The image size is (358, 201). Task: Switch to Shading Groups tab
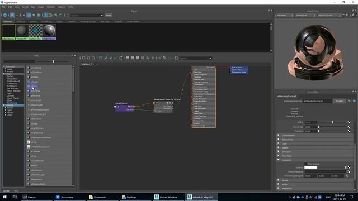(x=88, y=22)
